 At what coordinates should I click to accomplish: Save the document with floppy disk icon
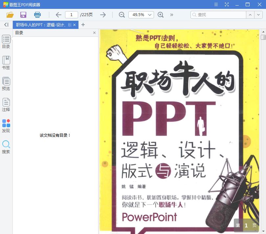pyautogui.click(x=23, y=15)
